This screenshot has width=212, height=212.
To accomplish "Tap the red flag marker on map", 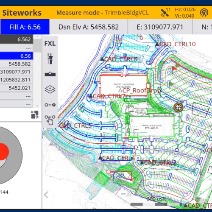I will tap(174, 69).
